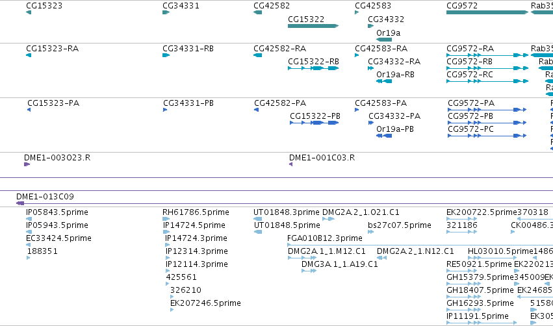Select EST IP05843.5prime
553x326 pixels.
pos(57,212)
